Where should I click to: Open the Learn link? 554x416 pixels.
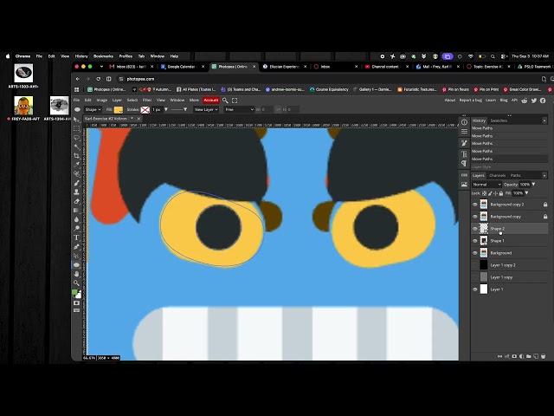491,101
